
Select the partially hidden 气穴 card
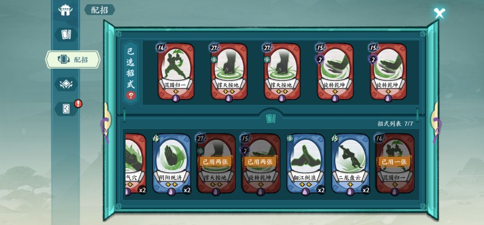[135, 164]
